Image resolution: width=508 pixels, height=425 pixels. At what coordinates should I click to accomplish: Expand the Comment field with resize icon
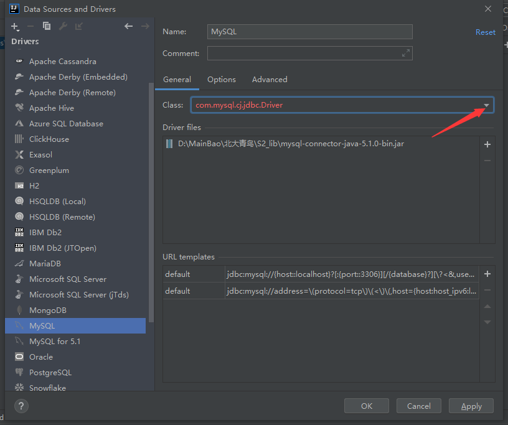point(406,53)
